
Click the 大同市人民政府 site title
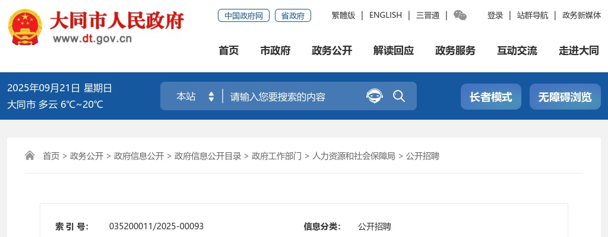(x=117, y=21)
